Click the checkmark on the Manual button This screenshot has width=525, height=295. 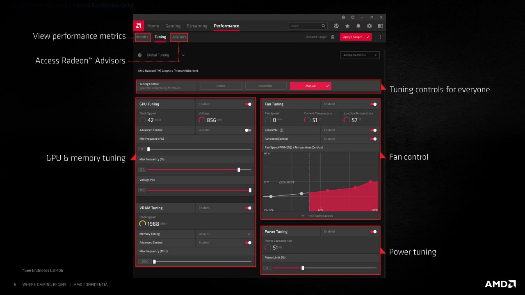[x=327, y=86]
